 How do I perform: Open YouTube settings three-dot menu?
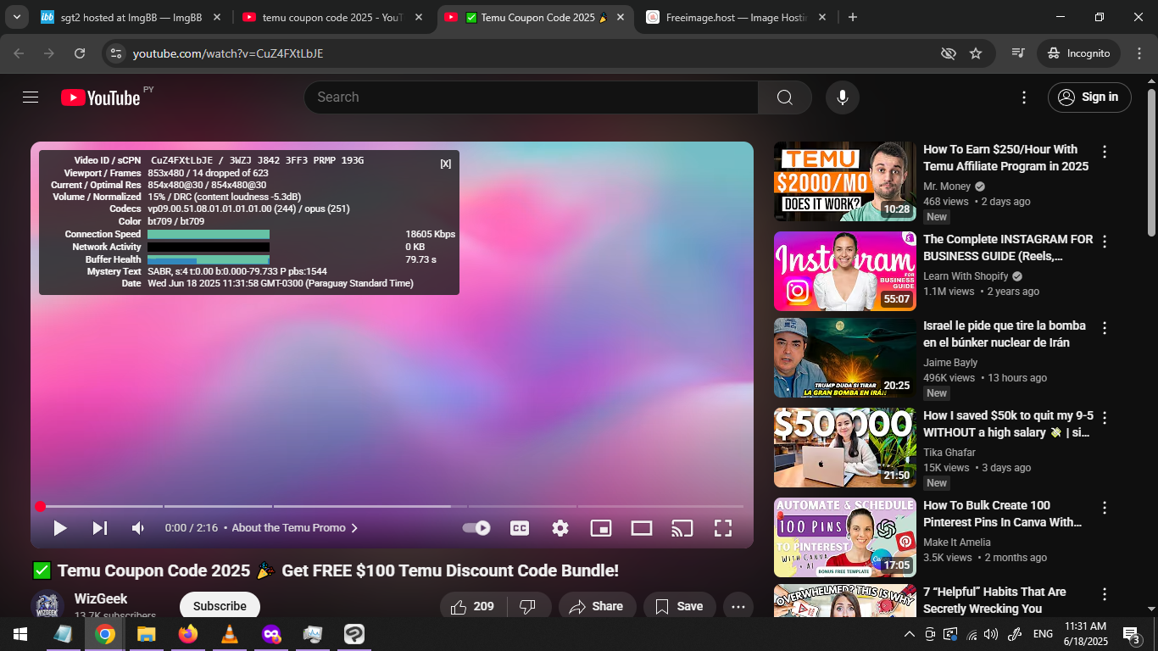pyautogui.click(x=1024, y=97)
